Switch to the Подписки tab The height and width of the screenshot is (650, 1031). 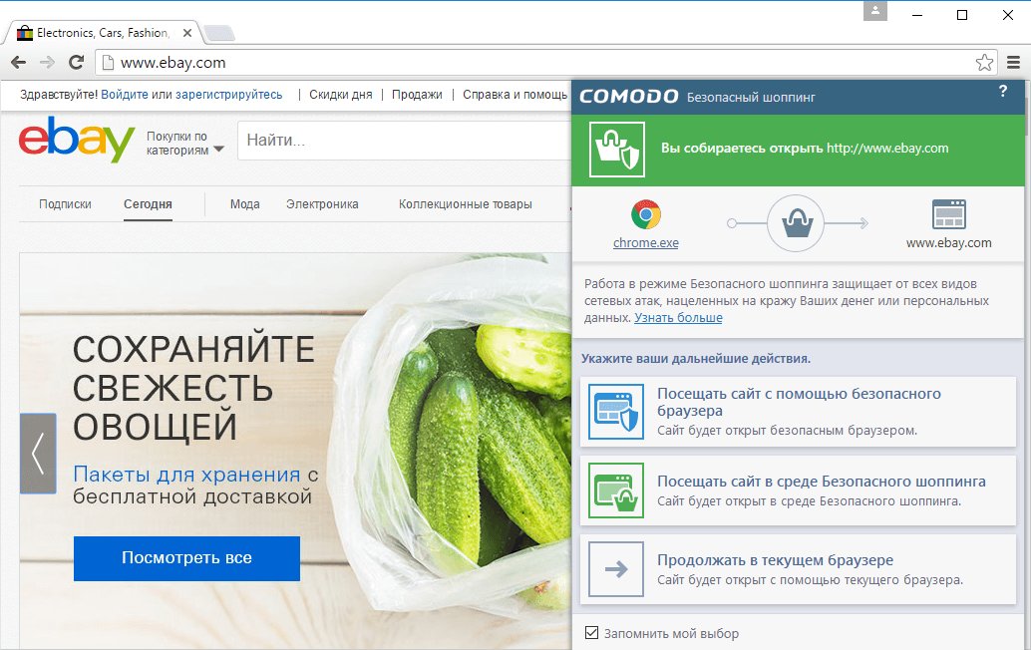click(x=65, y=204)
